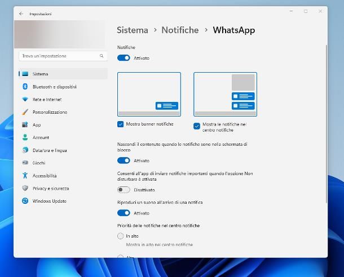Open Windows Update section
Viewport: 344px width, 277px height.
coord(63,201)
